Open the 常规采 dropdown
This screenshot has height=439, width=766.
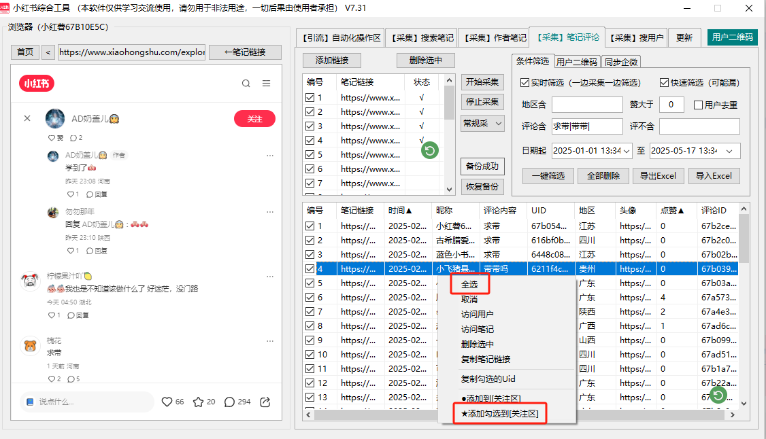pos(482,123)
